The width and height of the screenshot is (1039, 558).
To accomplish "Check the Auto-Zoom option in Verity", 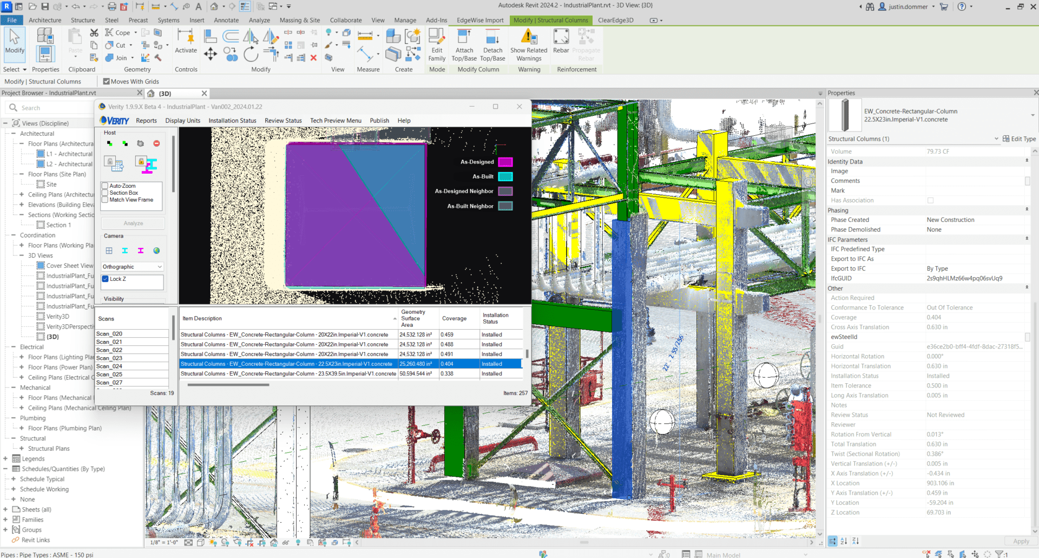I will point(106,186).
